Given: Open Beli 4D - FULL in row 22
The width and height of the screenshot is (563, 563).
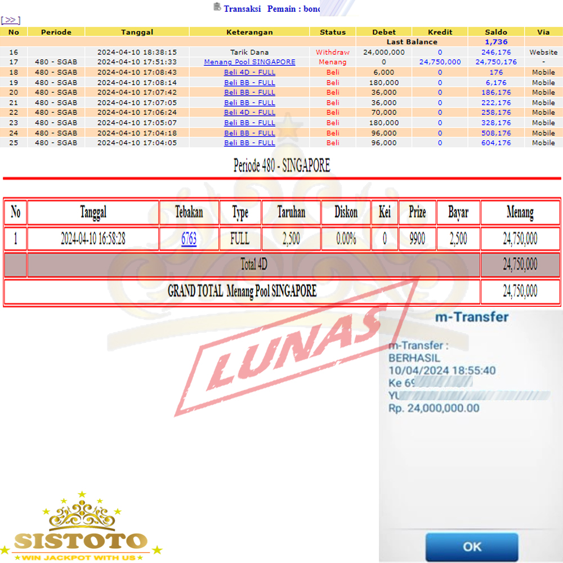Looking at the screenshot, I should (x=249, y=113).
